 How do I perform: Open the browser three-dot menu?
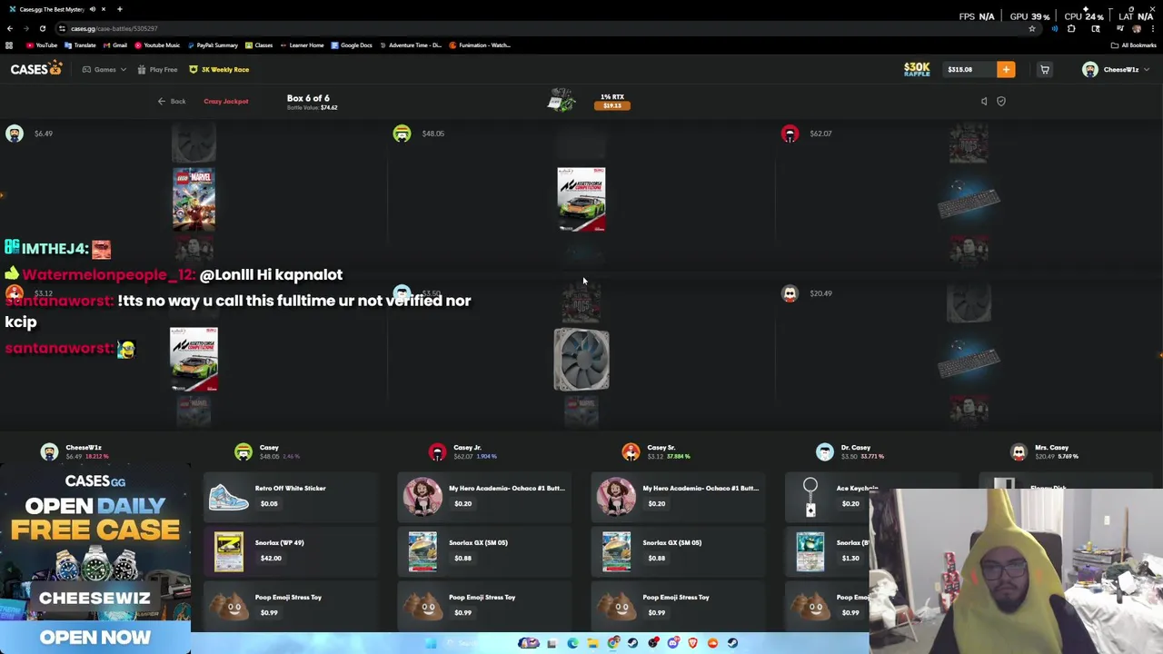tap(1153, 28)
